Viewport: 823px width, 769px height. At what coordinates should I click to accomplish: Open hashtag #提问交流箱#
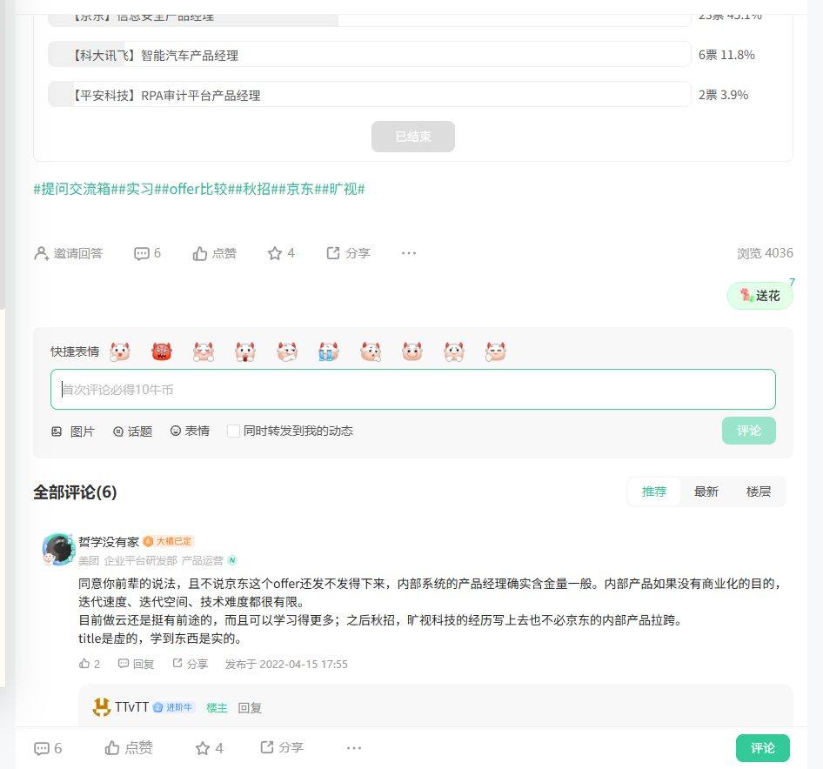point(76,189)
